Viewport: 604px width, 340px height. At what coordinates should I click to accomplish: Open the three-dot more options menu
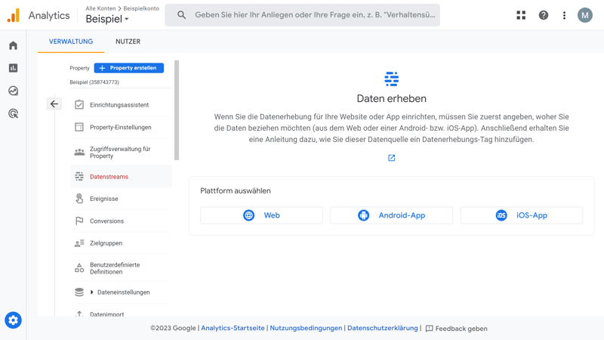pyautogui.click(x=564, y=15)
